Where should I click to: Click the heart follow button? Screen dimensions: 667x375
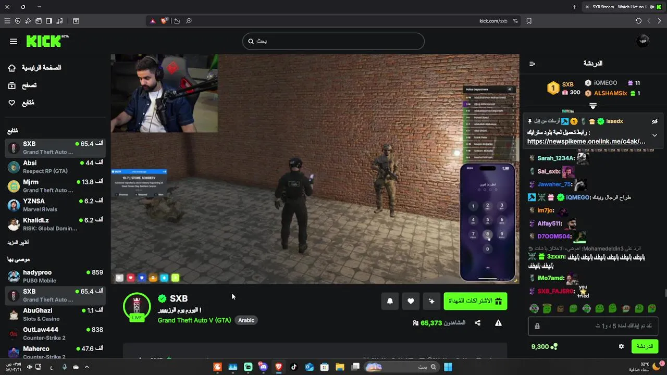click(x=411, y=301)
